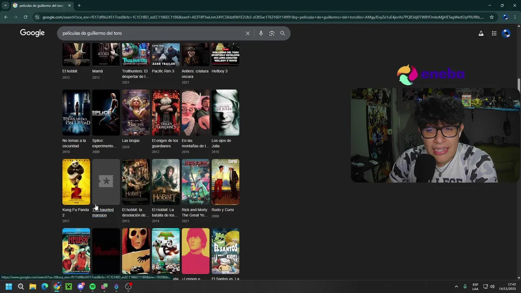This screenshot has width=521, height=293.
Task: Click the Rudo y Cursi poster
Action: click(x=225, y=182)
